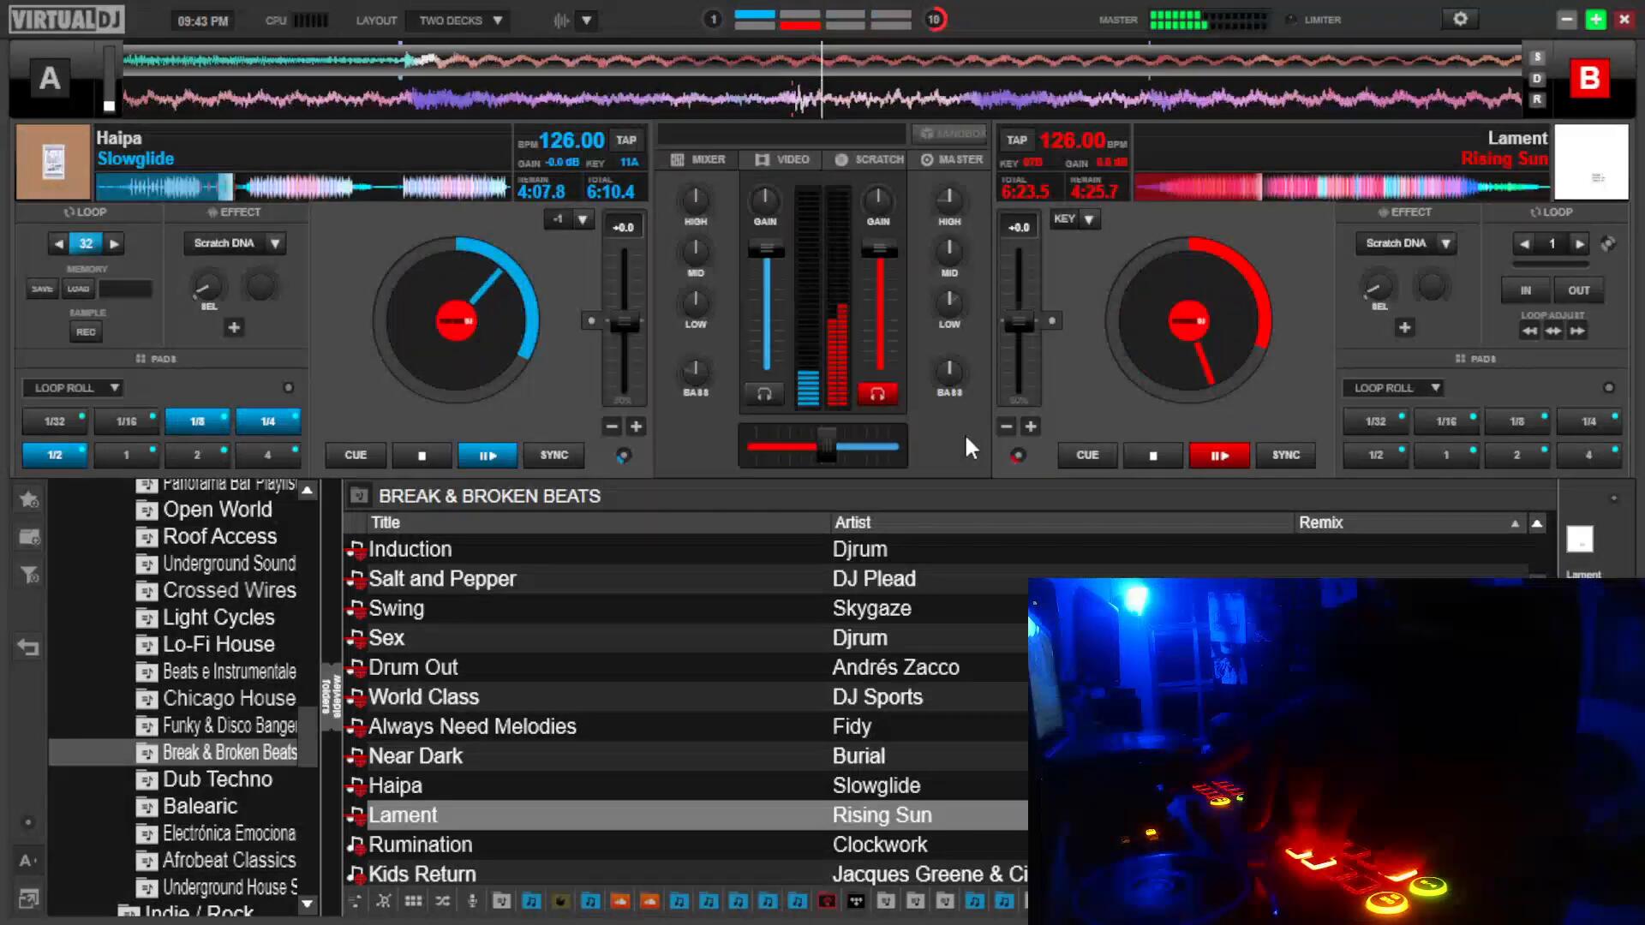The width and height of the screenshot is (1645, 925).
Task: Open the settings gear icon
Action: (x=1460, y=19)
